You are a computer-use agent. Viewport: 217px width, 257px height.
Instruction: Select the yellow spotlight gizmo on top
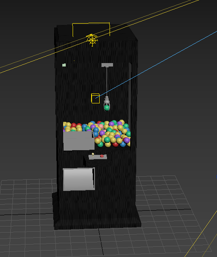[92, 40]
